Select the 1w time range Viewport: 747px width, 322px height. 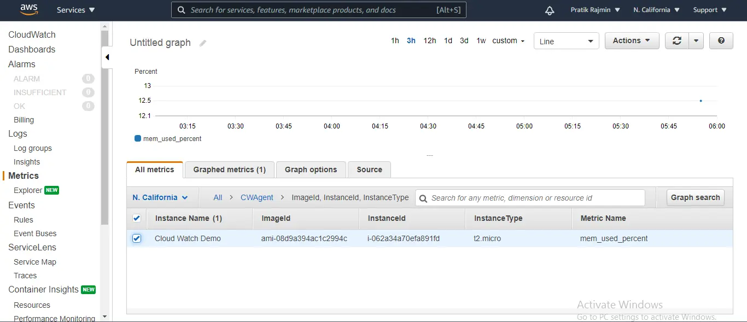click(481, 40)
